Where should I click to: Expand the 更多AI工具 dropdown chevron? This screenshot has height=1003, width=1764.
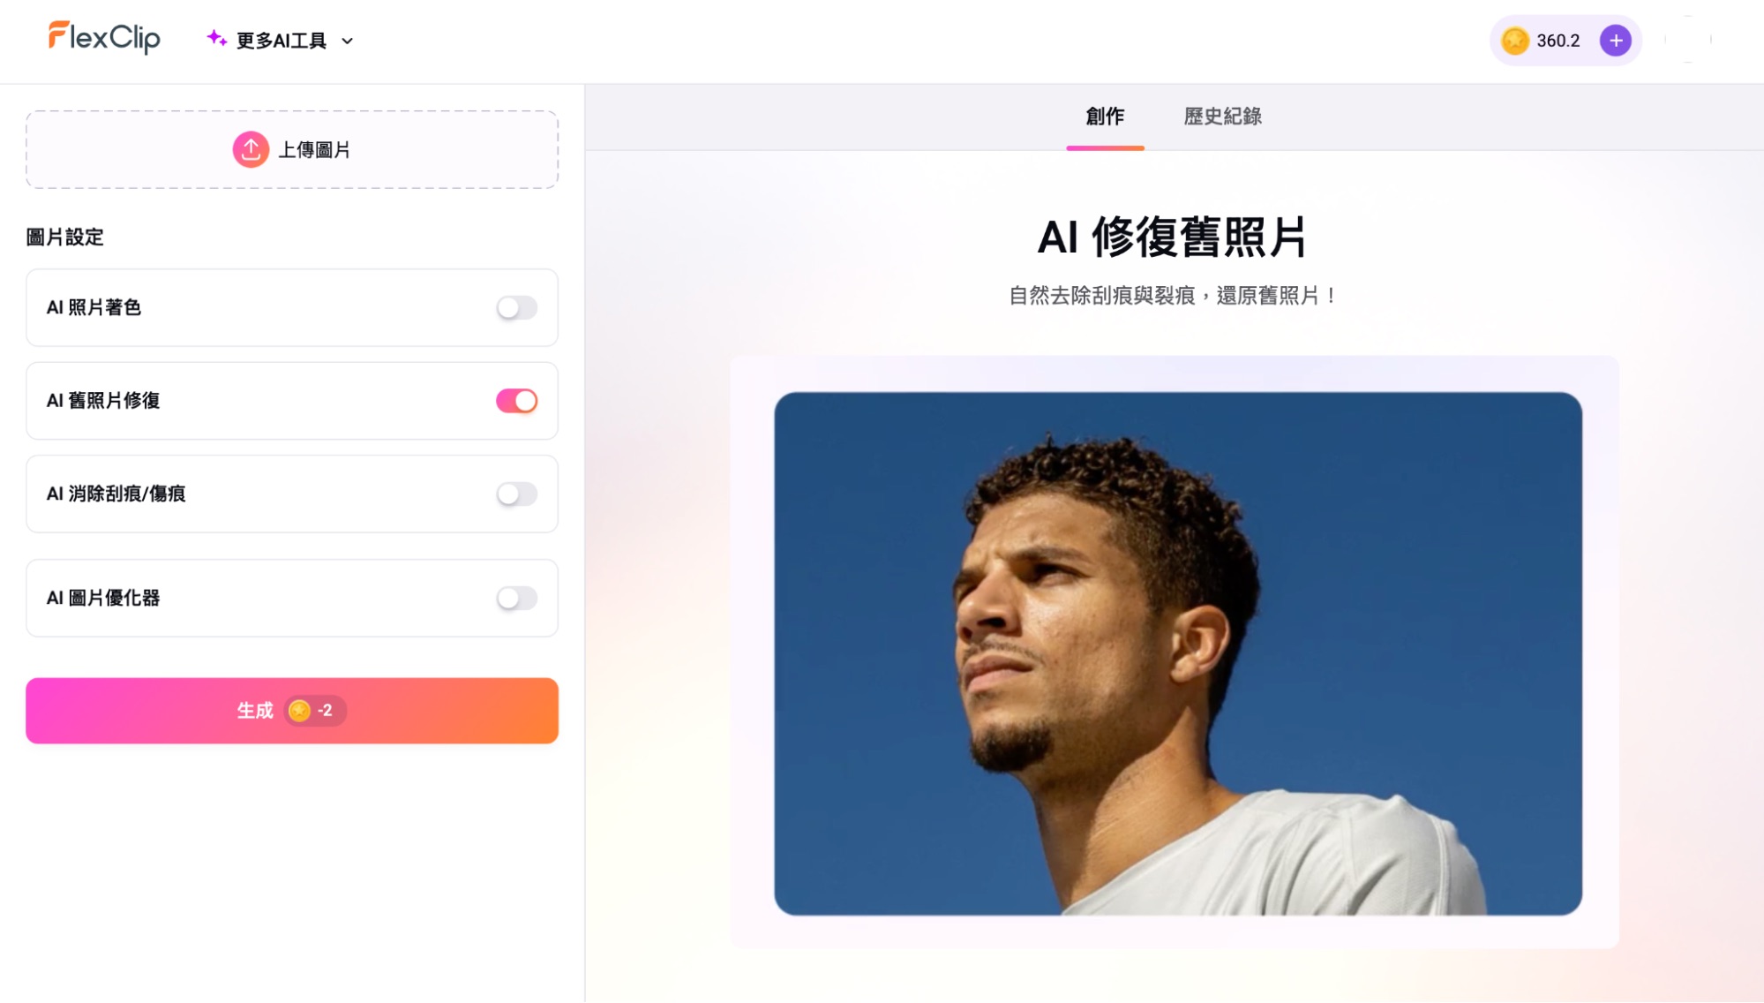coord(348,41)
